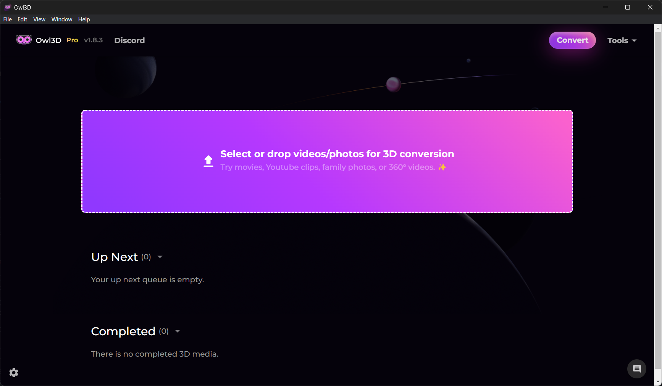
Task: Open the Edit menu
Action: [x=22, y=19]
